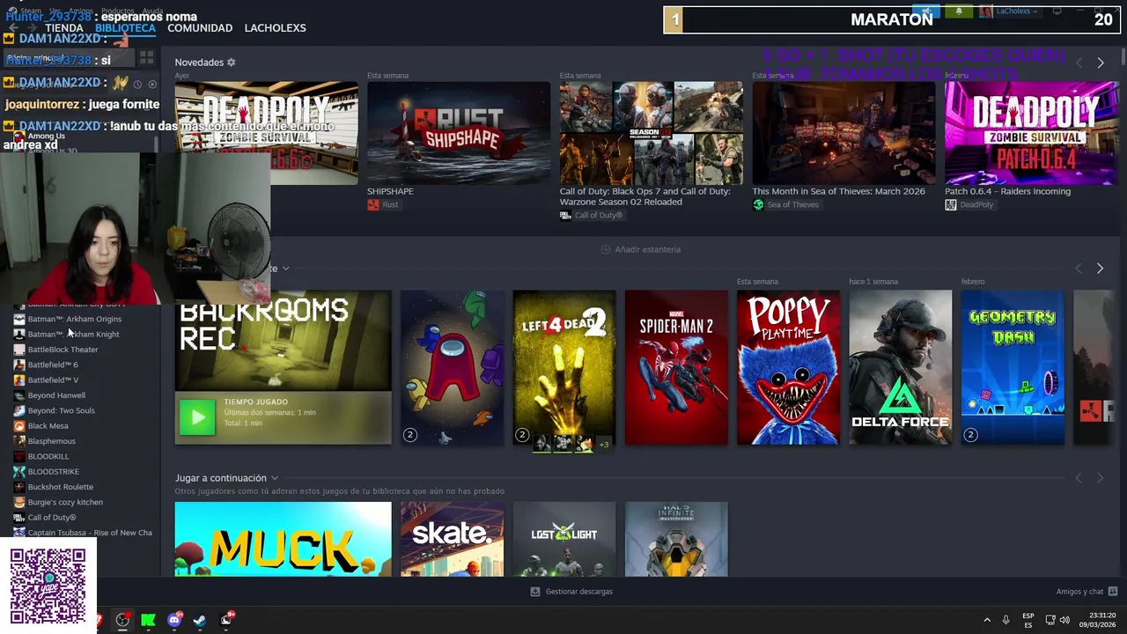Screen dimensions: 1127x634
Task: Click the microphone icon in the system tray
Action: (1005, 620)
